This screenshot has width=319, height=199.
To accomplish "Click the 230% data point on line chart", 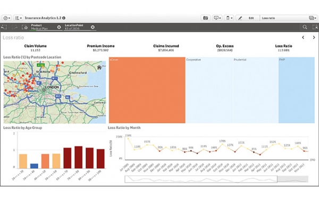I will click(x=128, y=139).
